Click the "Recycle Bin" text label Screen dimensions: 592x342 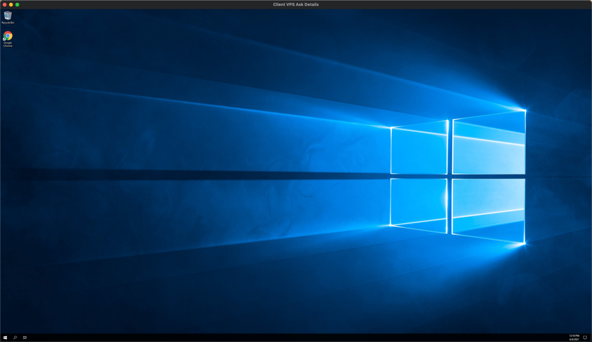coord(8,22)
